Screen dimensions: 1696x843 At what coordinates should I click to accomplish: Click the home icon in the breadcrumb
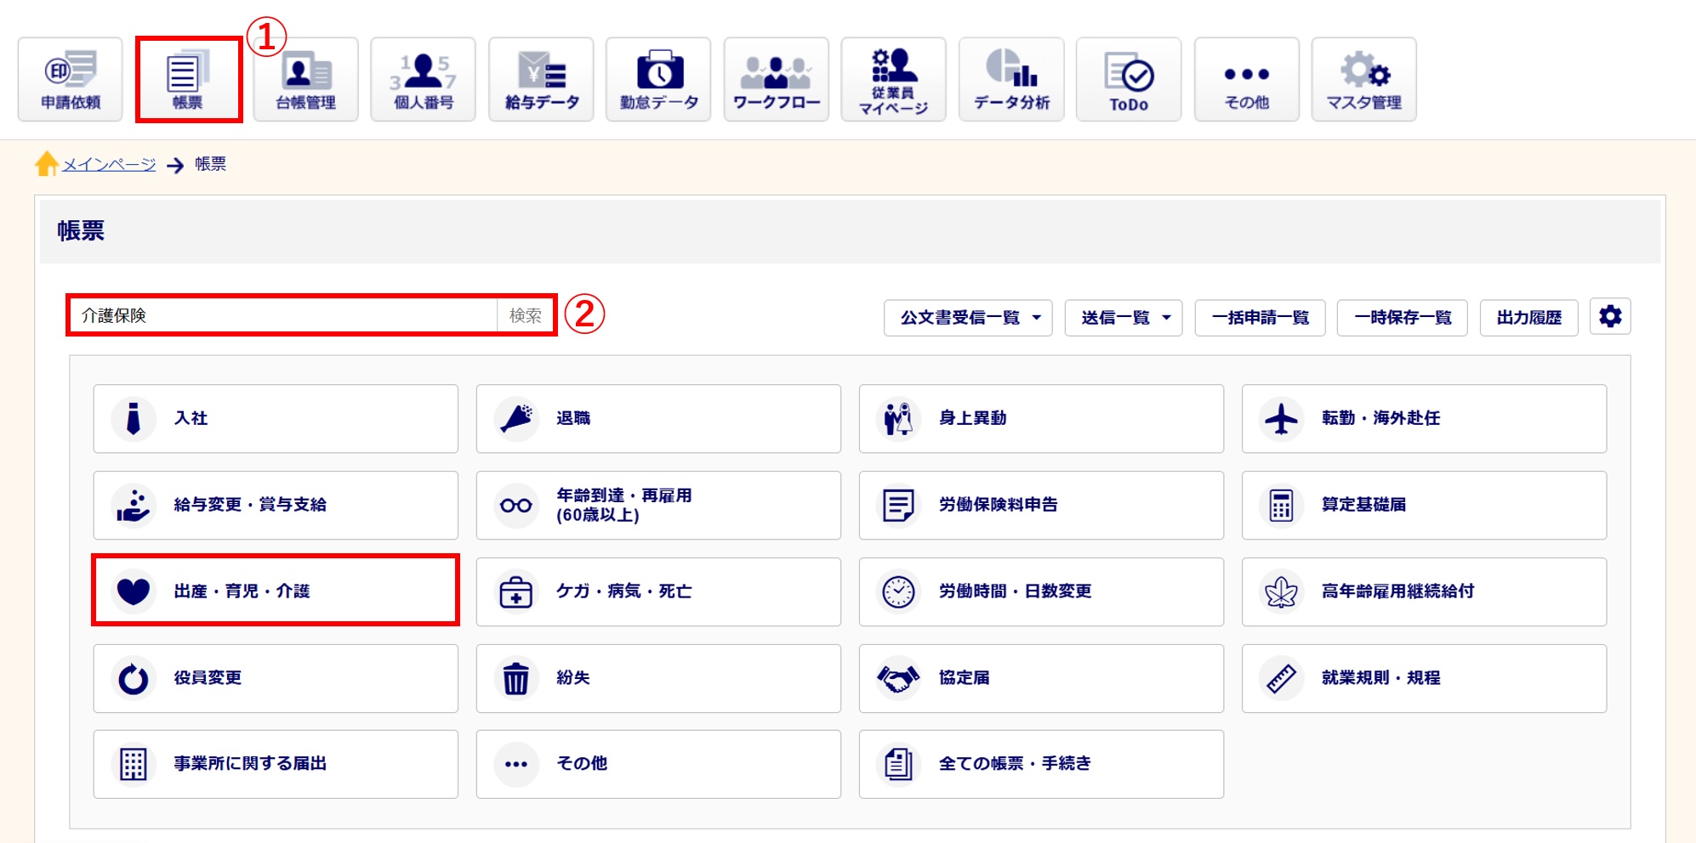click(x=47, y=163)
